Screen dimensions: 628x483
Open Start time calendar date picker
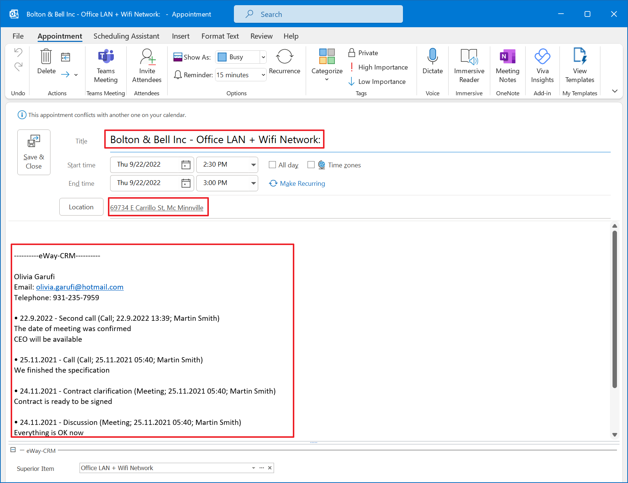[x=186, y=165]
